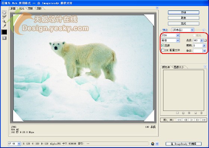Go to previous animation frame
209x148 pixels.
[x=185, y=120]
